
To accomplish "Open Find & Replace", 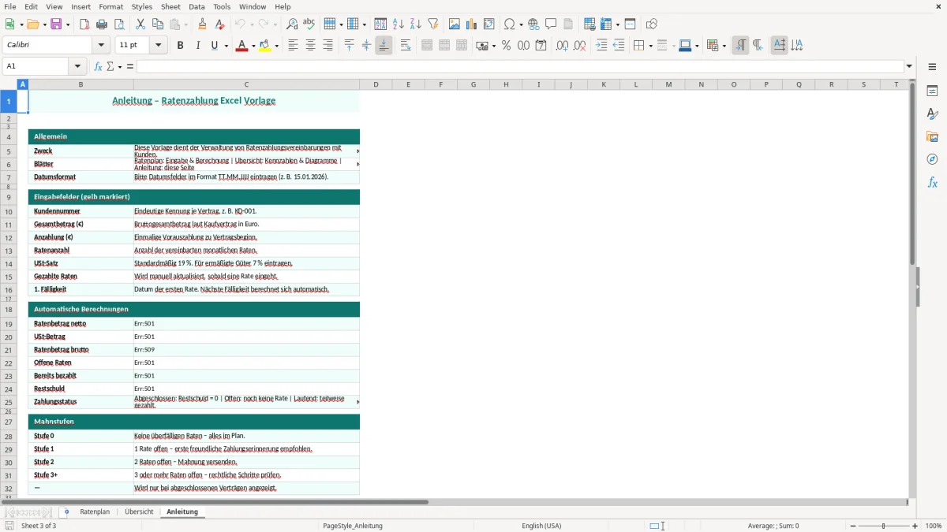I will [x=292, y=24].
